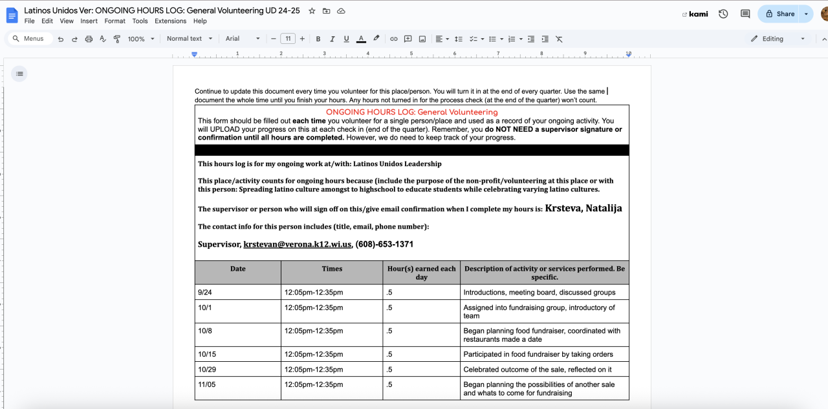Open the text alignment dropdown
The image size is (828, 409).
pos(442,39)
